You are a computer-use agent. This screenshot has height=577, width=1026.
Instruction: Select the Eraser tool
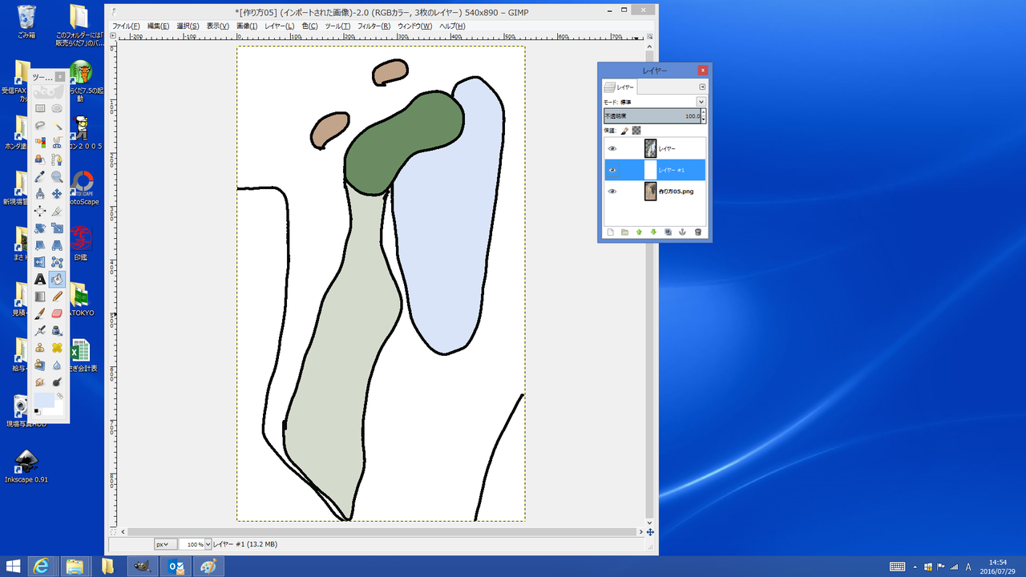tap(57, 313)
